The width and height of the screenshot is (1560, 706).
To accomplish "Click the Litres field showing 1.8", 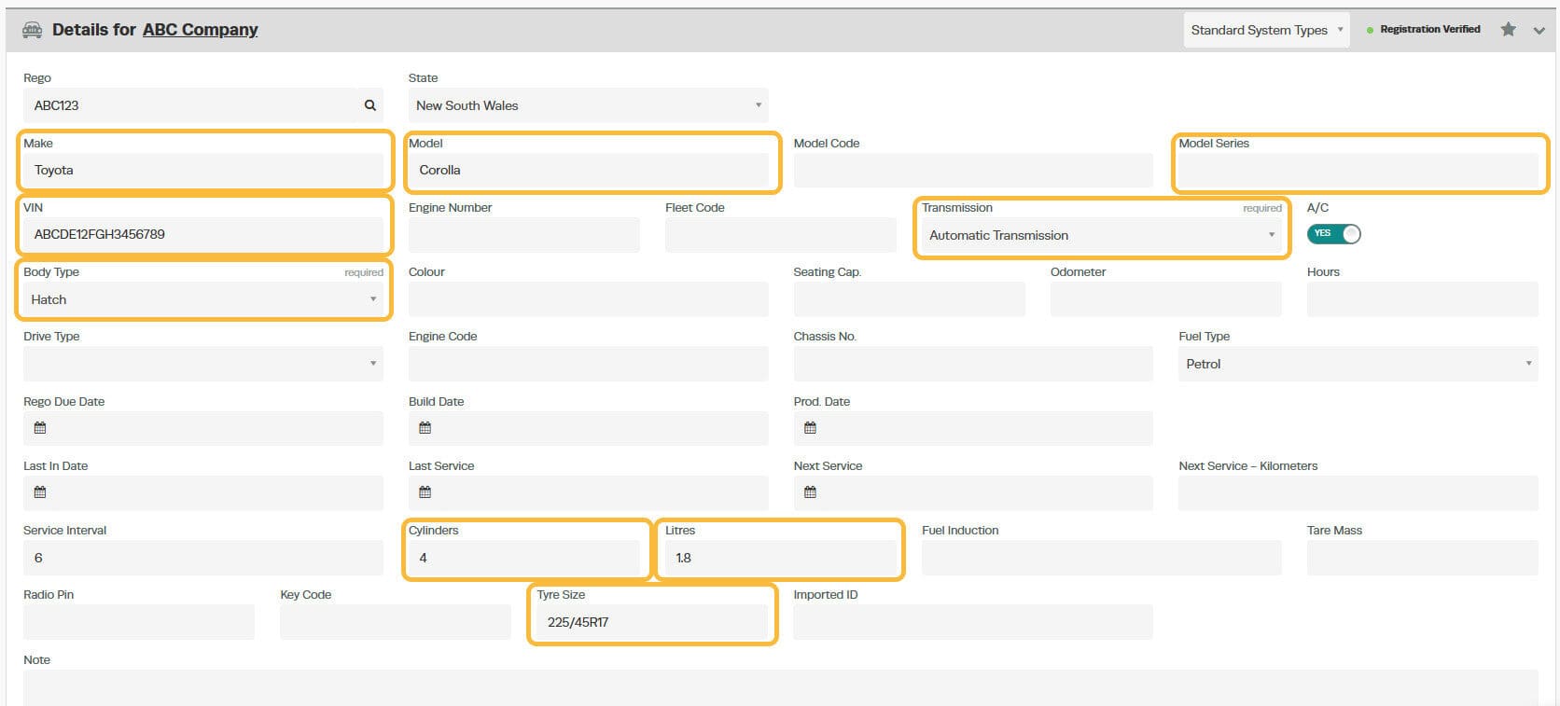I will coord(781,558).
